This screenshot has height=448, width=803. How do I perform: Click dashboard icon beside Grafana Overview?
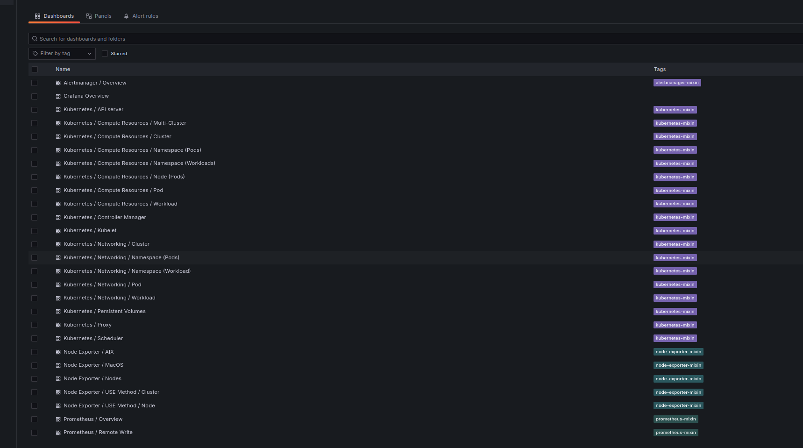click(58, 96)
